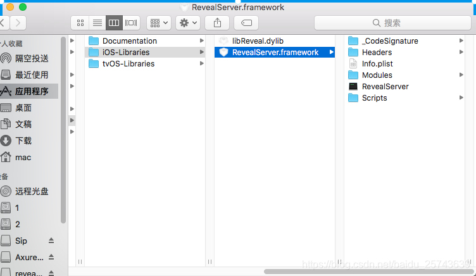Click the horizontal scrollbar thumb
This screenshot has height=276, width=476.
click(369, 272)
